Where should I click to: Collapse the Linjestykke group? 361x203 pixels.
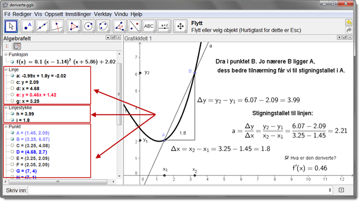tap(6, 108)
